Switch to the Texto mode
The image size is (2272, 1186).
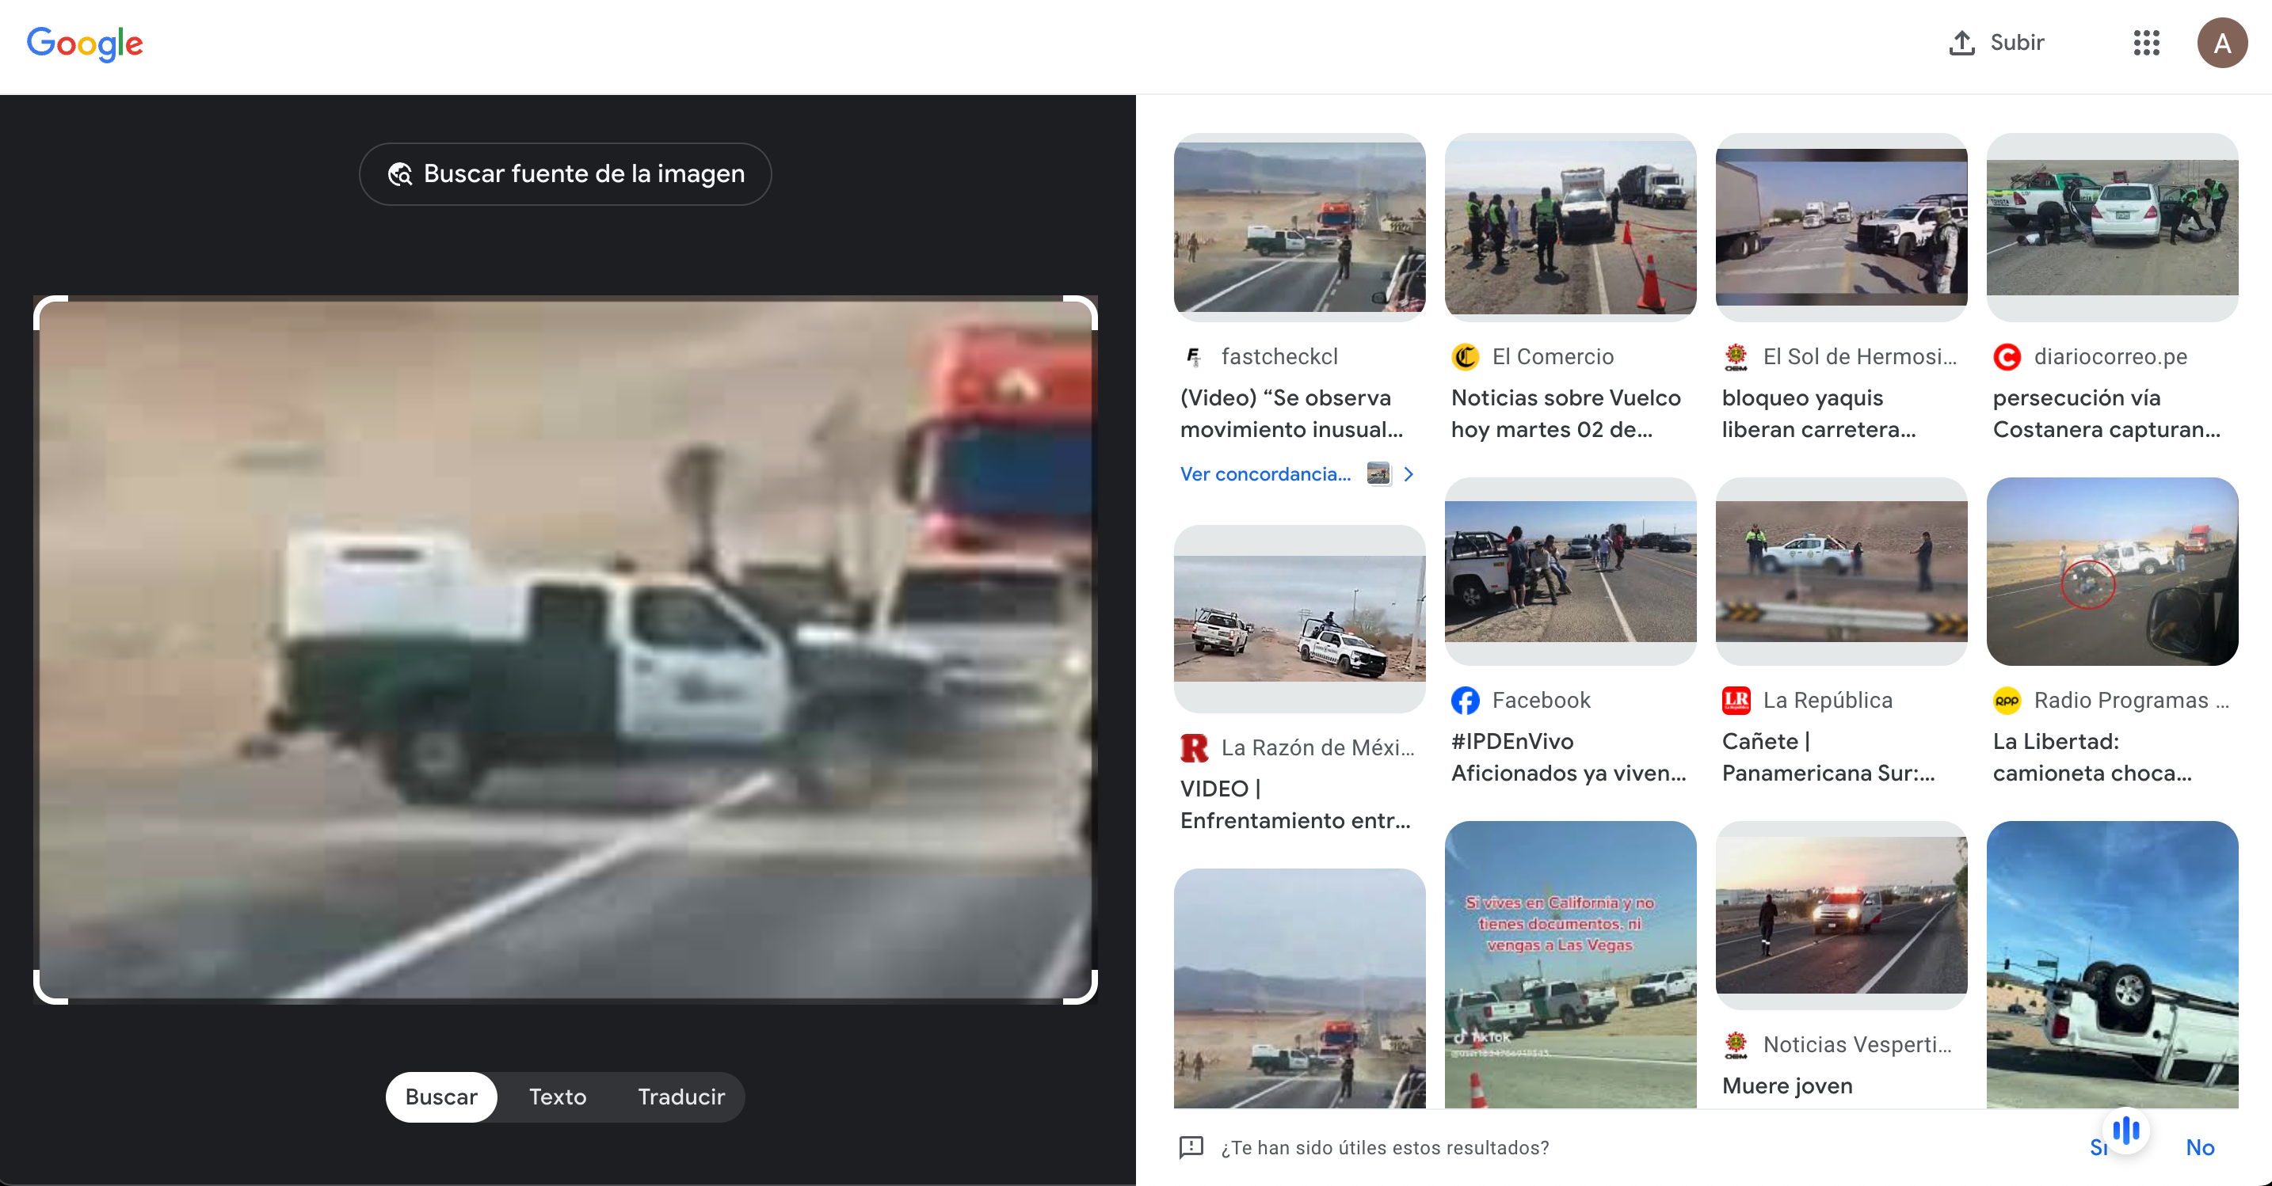(x=558, y=1096)
